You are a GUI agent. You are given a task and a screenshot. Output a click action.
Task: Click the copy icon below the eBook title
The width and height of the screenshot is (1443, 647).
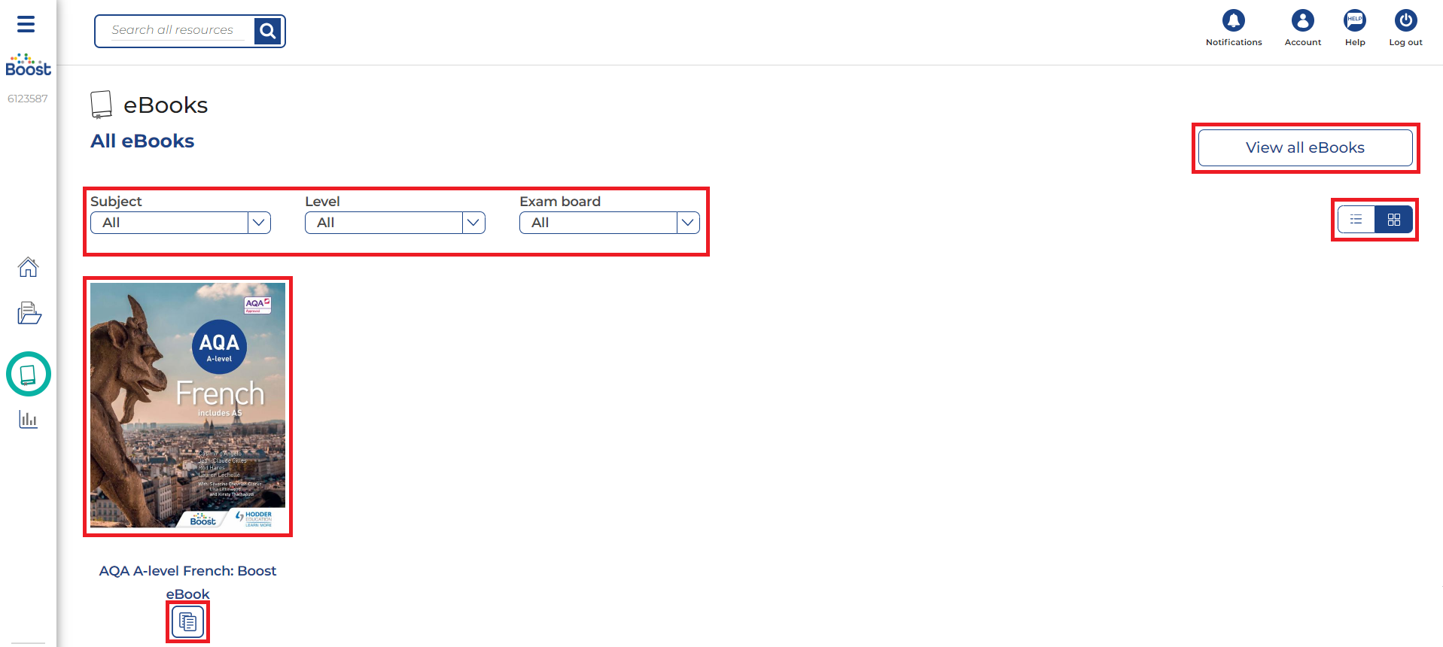[187, 622]
